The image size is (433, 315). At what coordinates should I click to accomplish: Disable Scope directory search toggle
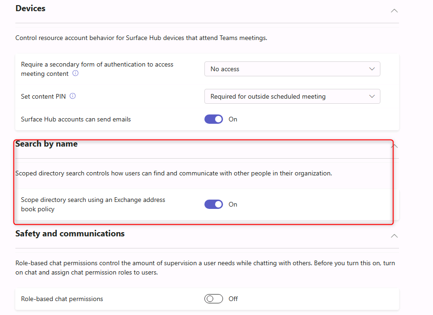click(214, 204)
